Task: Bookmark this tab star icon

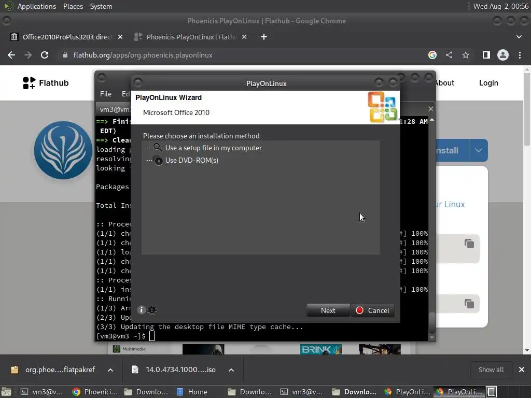Action: coord(466,55)
